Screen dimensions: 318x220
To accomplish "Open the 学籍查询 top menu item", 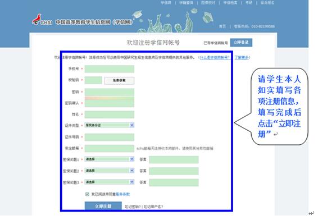I will [186, 3].
